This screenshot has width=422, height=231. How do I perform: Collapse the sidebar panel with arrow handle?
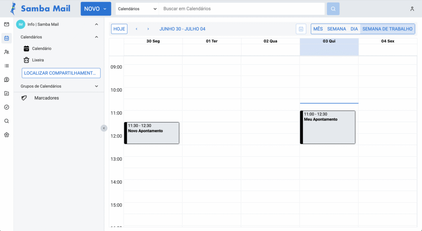(104, 128)
